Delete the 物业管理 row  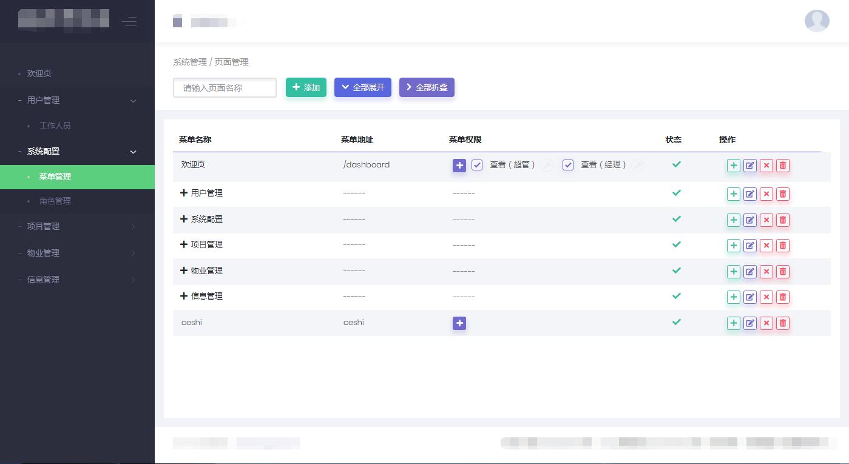783,272
